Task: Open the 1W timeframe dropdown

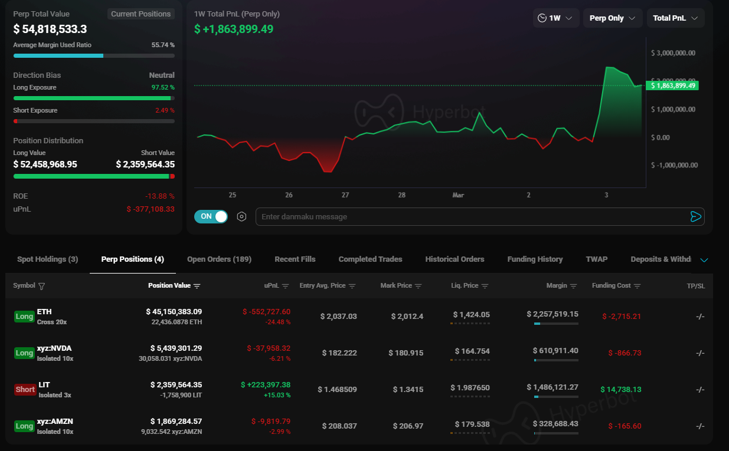Action: 555,18
